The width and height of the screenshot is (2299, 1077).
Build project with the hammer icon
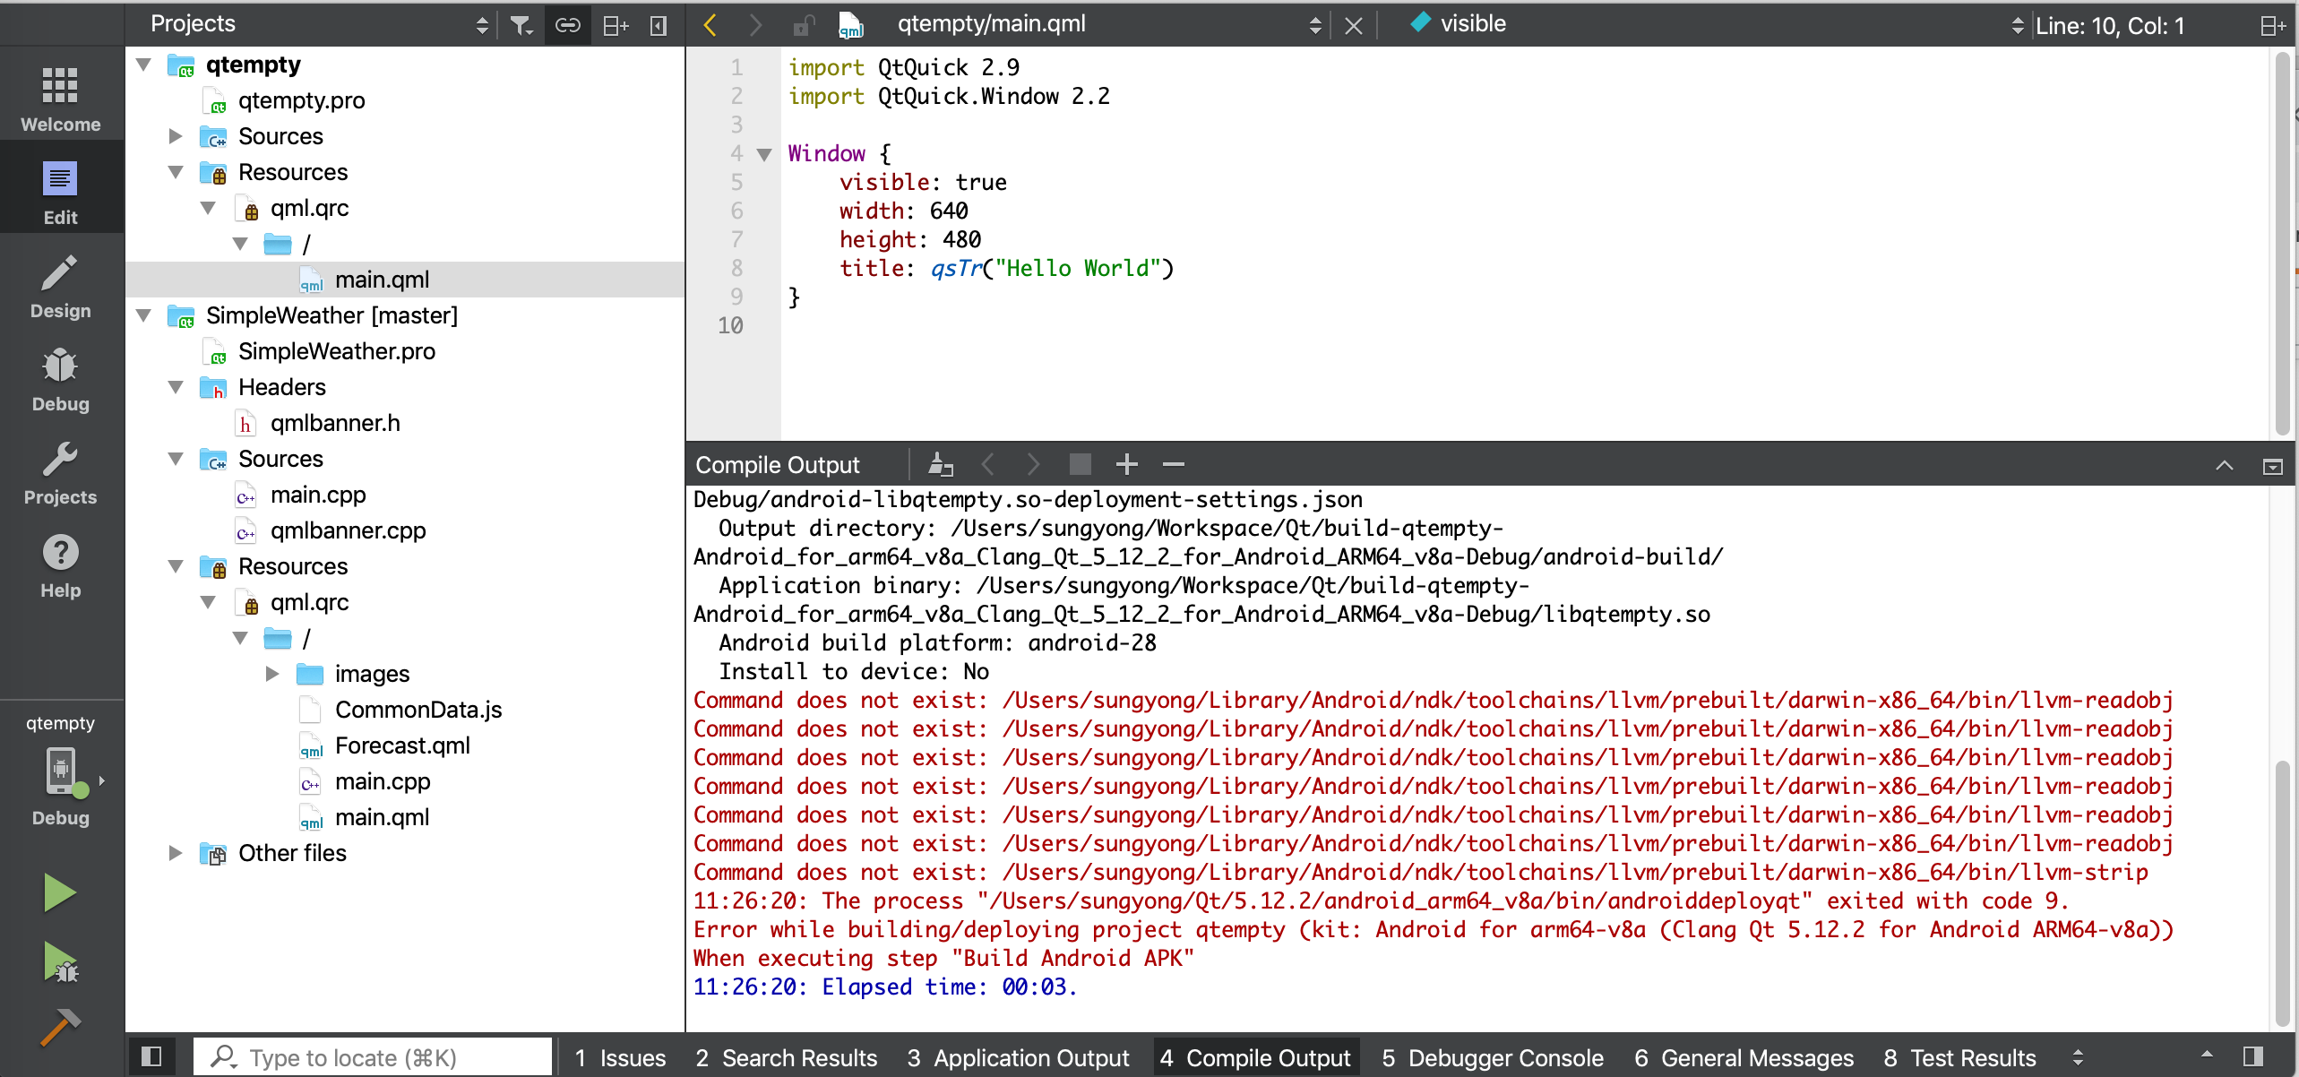click(x=60, y=1028)
